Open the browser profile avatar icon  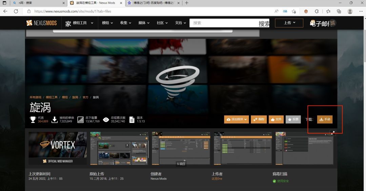click(x=350, y=11)
